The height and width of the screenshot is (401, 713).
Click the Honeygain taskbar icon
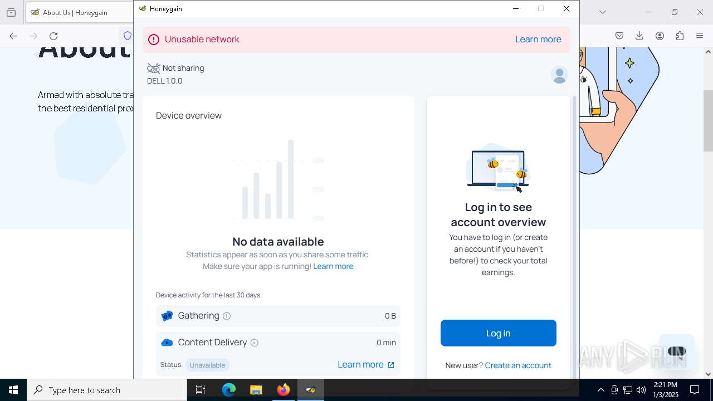pyautogui.click(x=311, y=390)
